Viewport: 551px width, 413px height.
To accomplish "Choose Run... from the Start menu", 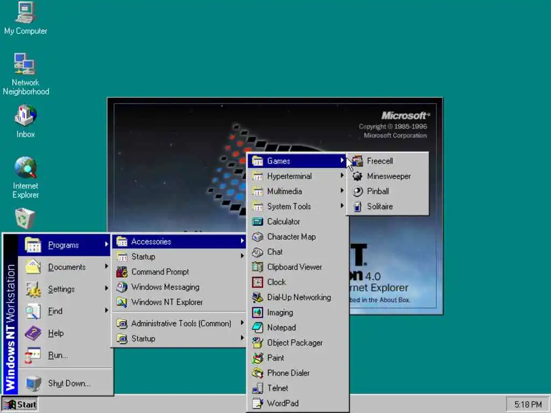I will tap(65, 355).
